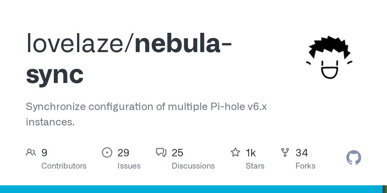Screen dimensions: 387x193
Task: Open the Contributors label
Action: point(64,166)
